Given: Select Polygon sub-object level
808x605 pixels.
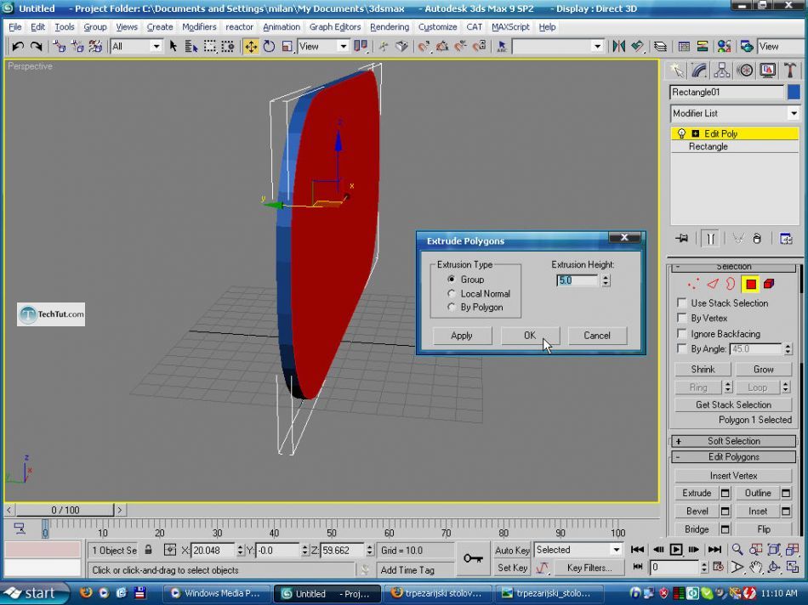Looking at the screenshot, I should [x=751, y=284].
